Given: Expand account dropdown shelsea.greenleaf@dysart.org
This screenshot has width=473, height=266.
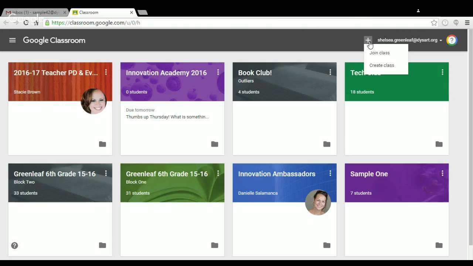Looking at the screenshot, I should [x=409, y=40].
